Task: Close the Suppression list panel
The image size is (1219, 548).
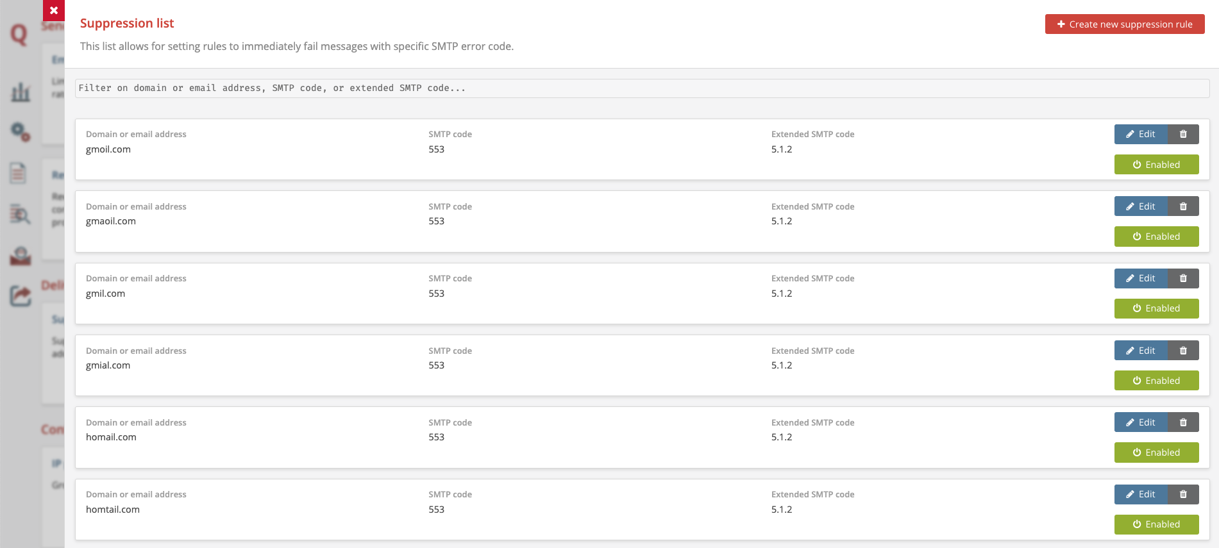Action: [54, 10]
